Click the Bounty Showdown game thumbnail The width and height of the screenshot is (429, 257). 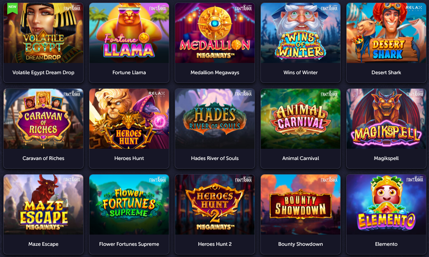pyautogui.click(x=301, y=205)
